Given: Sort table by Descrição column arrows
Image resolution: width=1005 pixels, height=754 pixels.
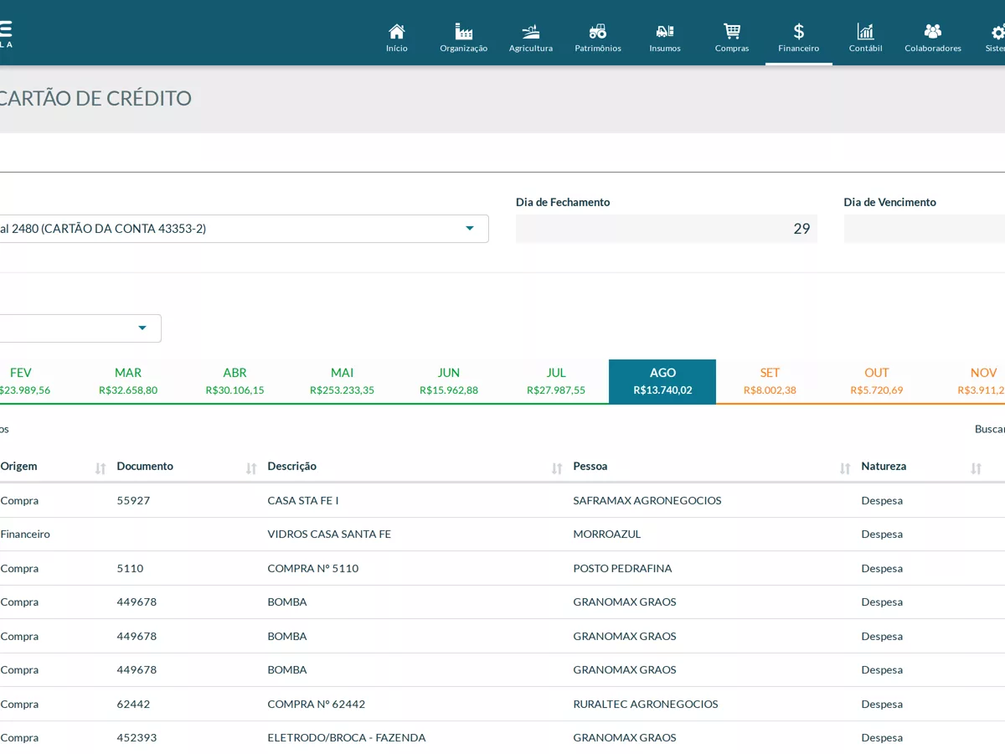Looking at the screenshot, I should tap(557, 468).
